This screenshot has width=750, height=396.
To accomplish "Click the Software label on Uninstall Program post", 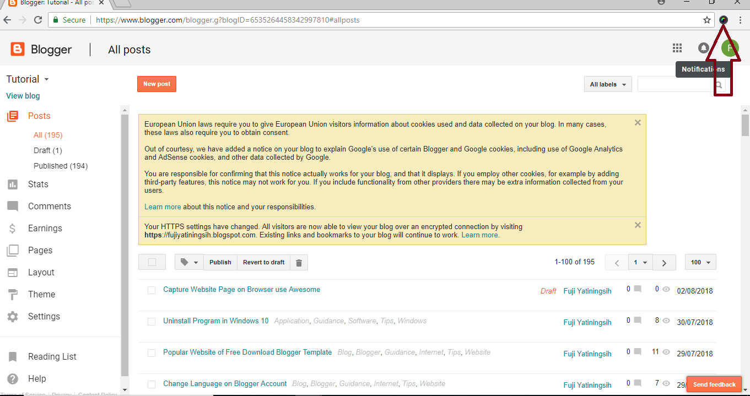I will click(362, 321).
